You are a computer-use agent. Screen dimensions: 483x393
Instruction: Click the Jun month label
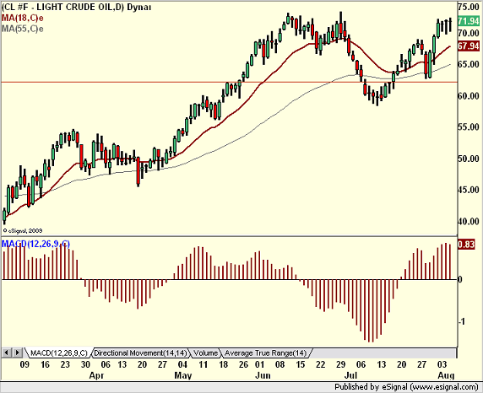point(263,376)
